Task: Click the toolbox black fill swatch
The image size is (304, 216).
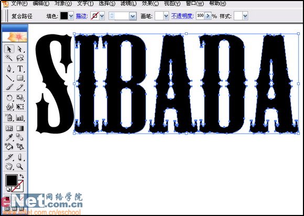Action: click(12, 181)
